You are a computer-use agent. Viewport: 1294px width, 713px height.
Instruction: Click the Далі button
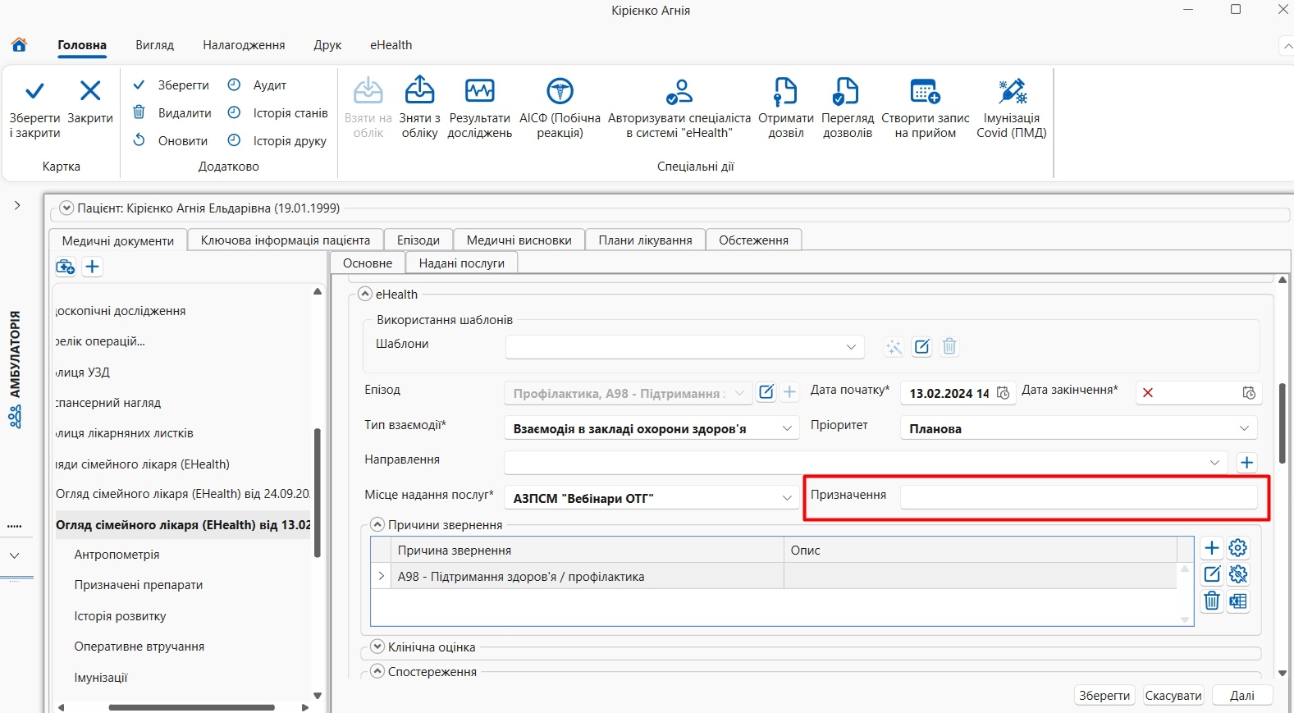[1242, 695]
